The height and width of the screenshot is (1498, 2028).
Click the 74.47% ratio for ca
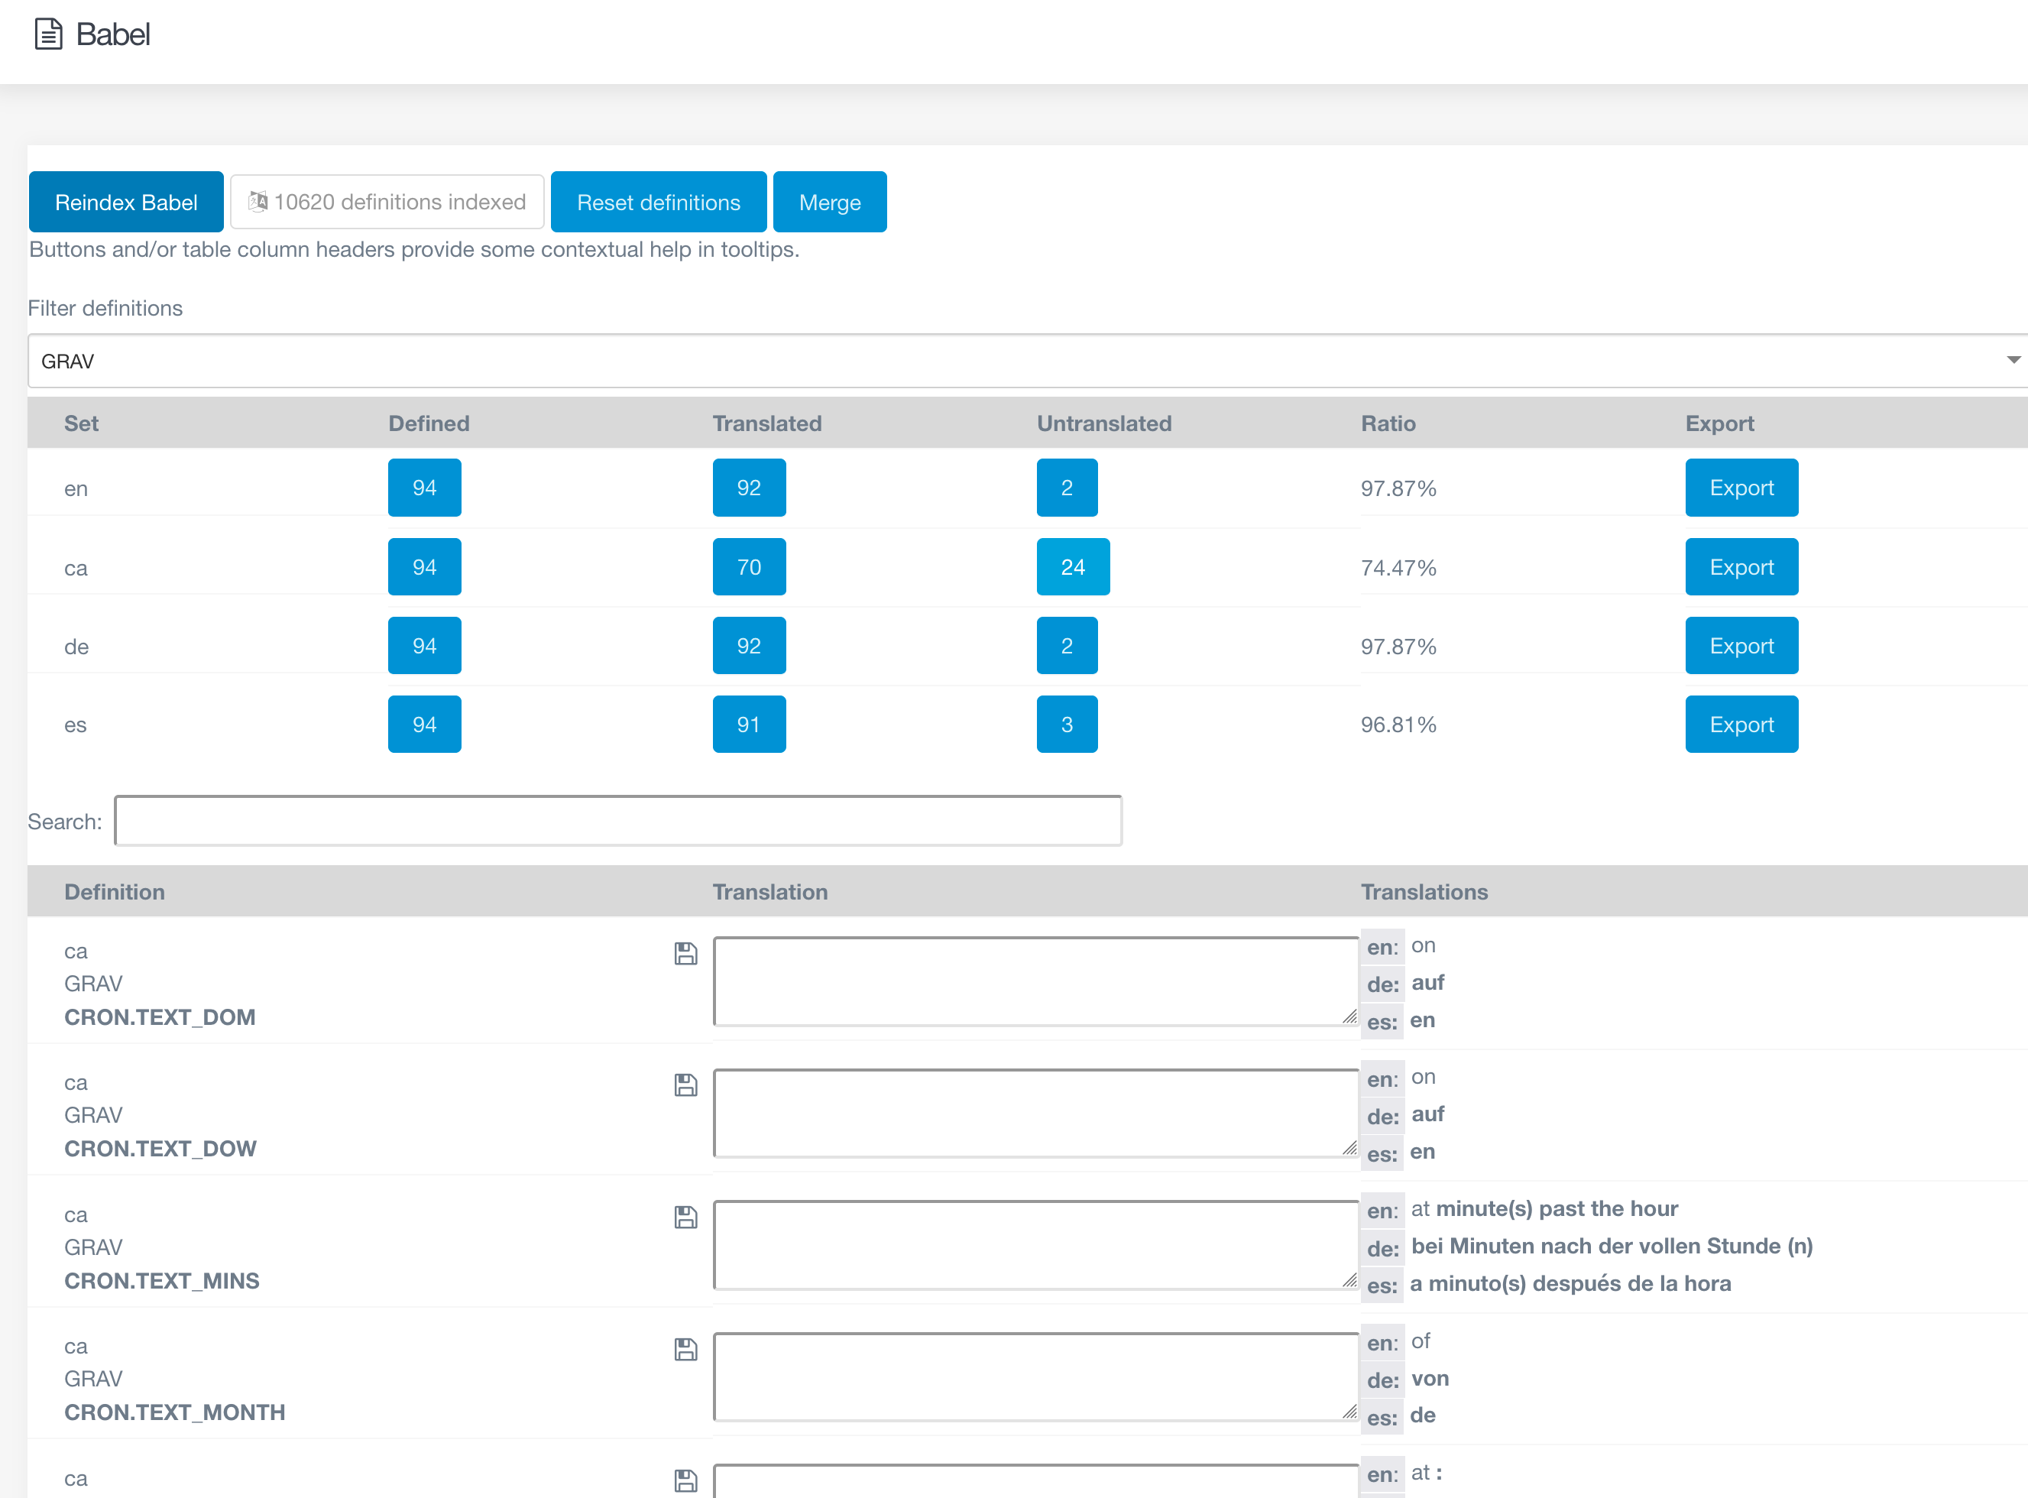[x=1398, y=569]
